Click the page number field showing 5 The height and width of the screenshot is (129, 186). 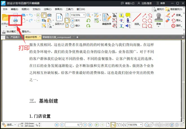tap(73, 125)
